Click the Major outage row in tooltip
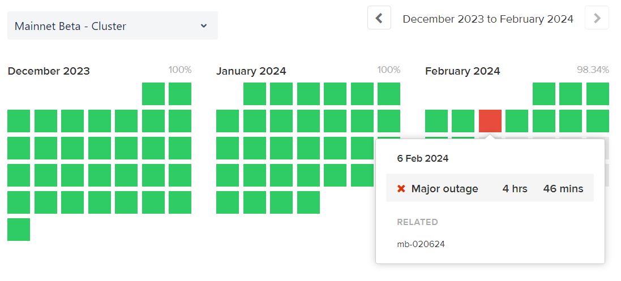The width and height of the screenshot is (621, 281). [490, 188]
